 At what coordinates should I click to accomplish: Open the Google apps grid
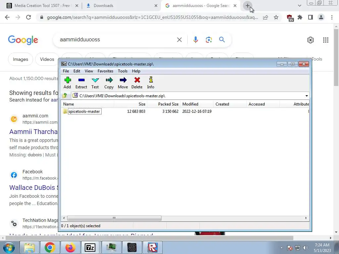(326, 40)
